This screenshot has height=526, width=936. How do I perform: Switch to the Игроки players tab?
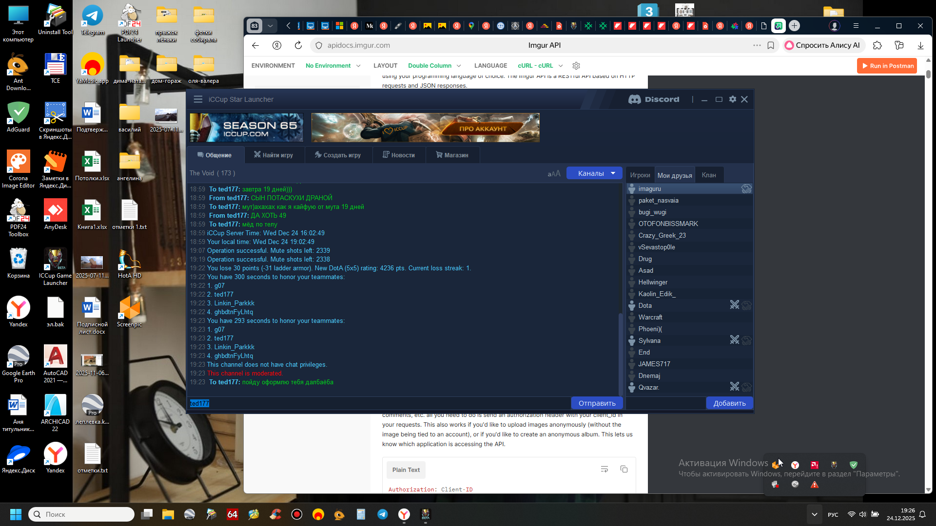(x=640, y=175)
